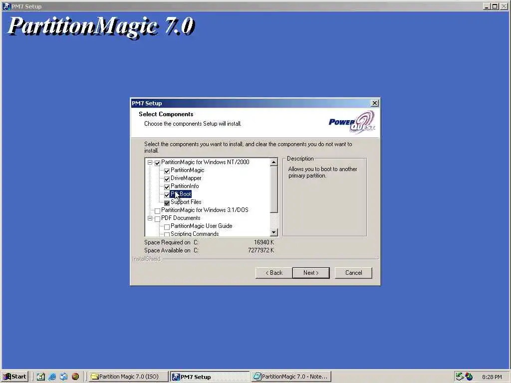Open Outlook Express from quick launch
511x383 pixels.
(x=63, y=377)
